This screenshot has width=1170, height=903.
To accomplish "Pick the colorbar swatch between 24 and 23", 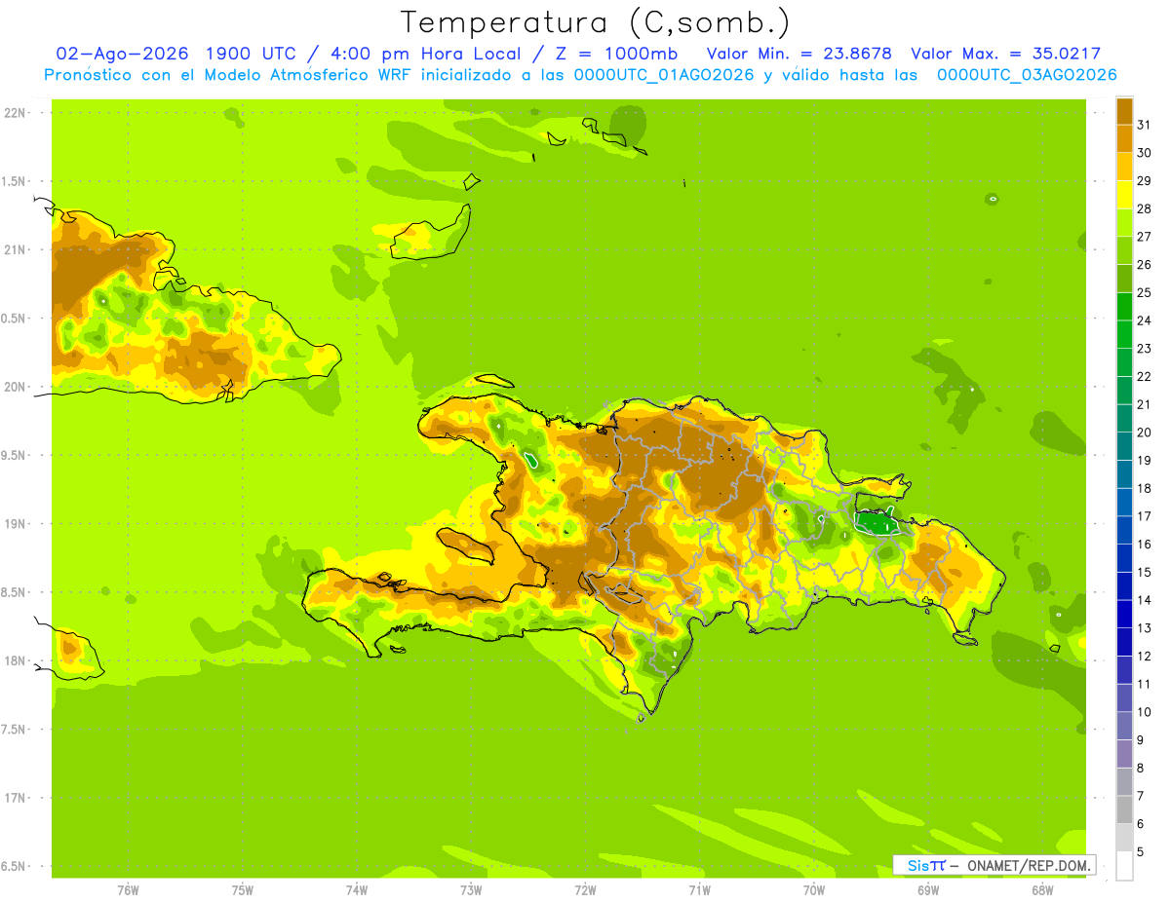I will pyautogui.click(x=1124, y=334).
